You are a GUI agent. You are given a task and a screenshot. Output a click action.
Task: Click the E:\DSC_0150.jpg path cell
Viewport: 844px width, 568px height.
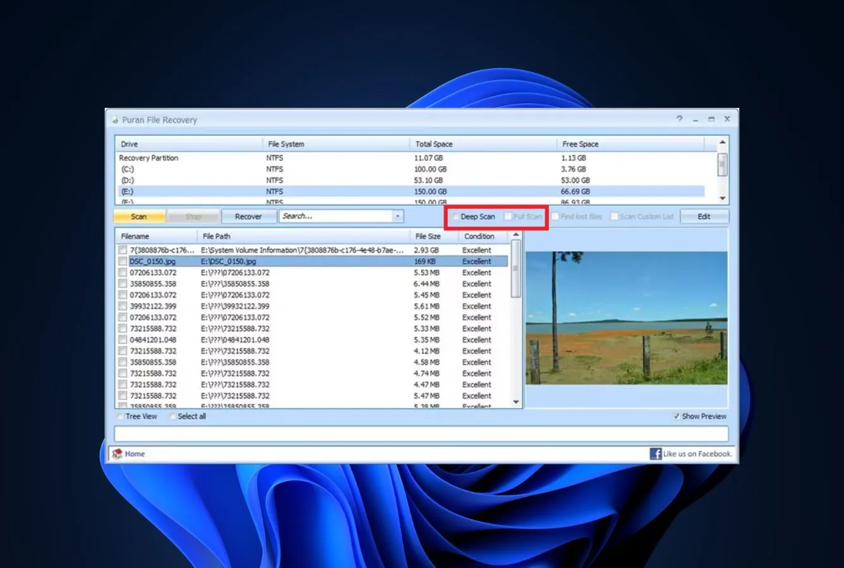(x=229, y=261)
